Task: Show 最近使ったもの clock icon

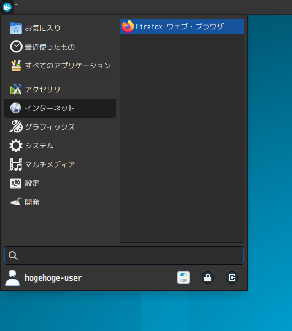Action: pos(16,47)
